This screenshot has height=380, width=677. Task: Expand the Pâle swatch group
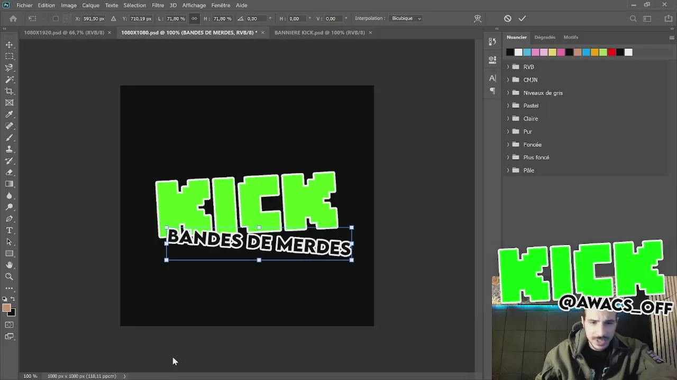[508, 170]
